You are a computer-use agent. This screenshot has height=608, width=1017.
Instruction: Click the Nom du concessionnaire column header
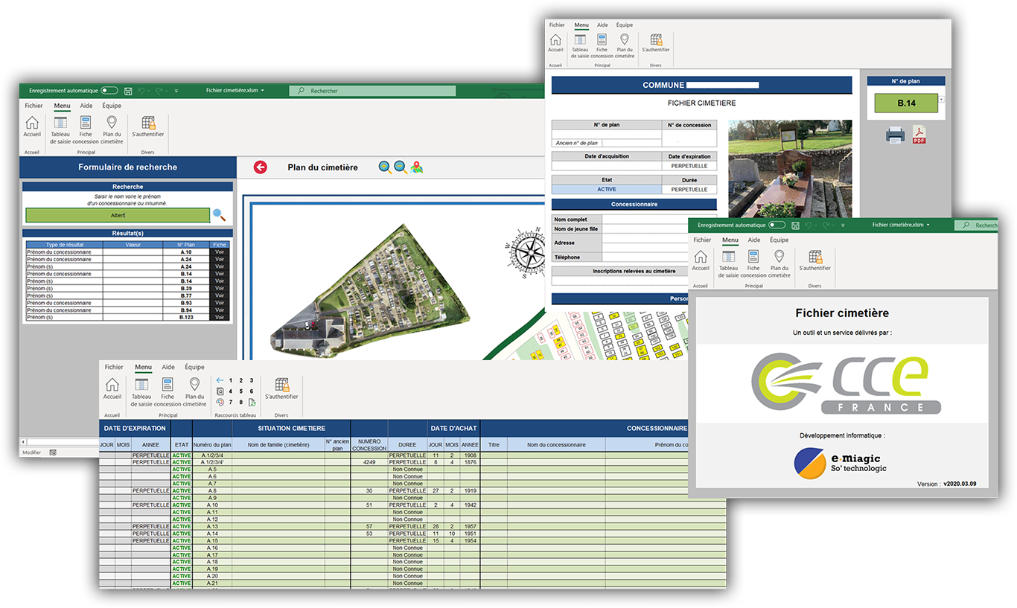pos(556,445)
